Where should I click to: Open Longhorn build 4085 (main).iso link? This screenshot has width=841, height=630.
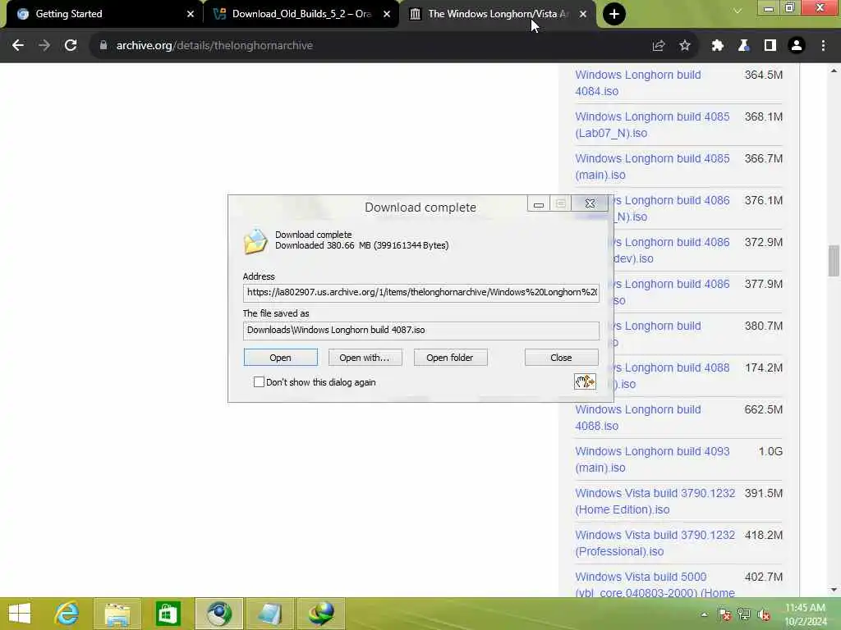652,167
